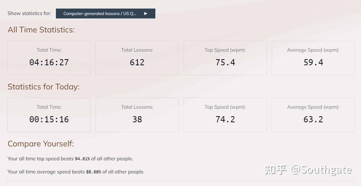Click the Zhihu logo watermark
The image size is (361, 186).
pyautogui.click(x=275, y=170)
